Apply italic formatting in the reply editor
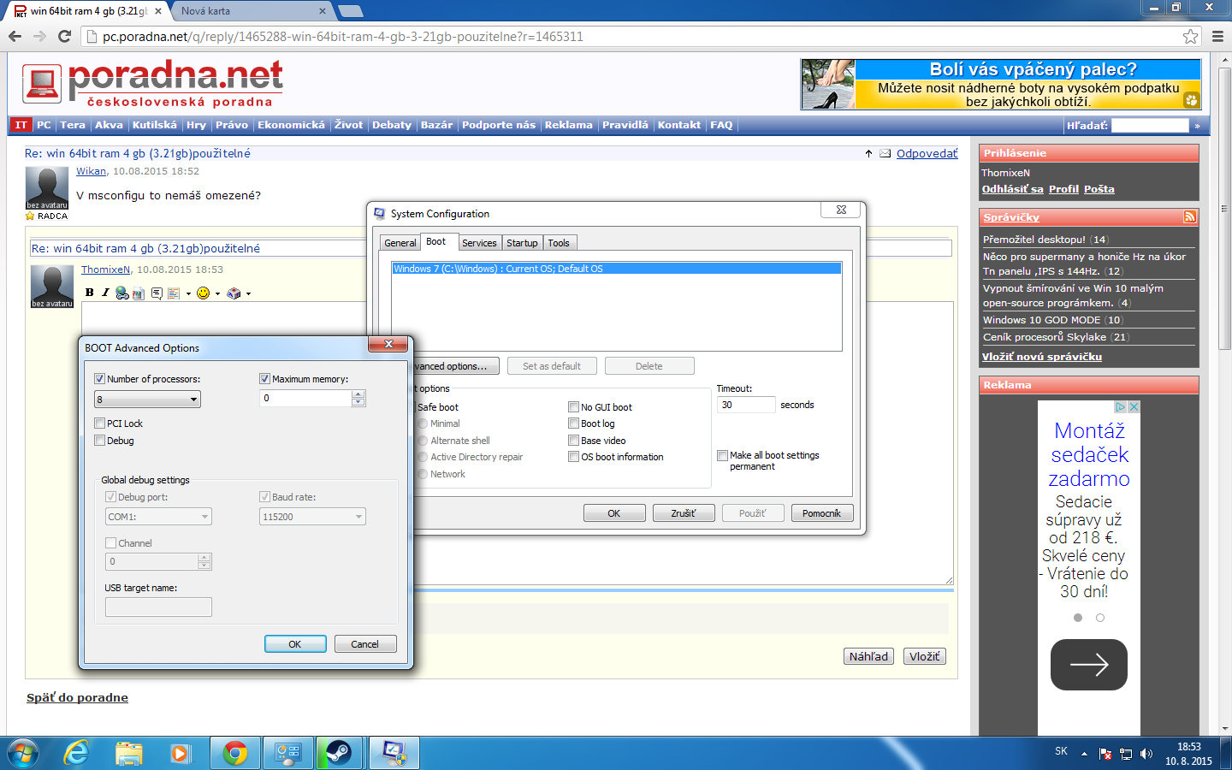1232x770 pixels. 105,293
